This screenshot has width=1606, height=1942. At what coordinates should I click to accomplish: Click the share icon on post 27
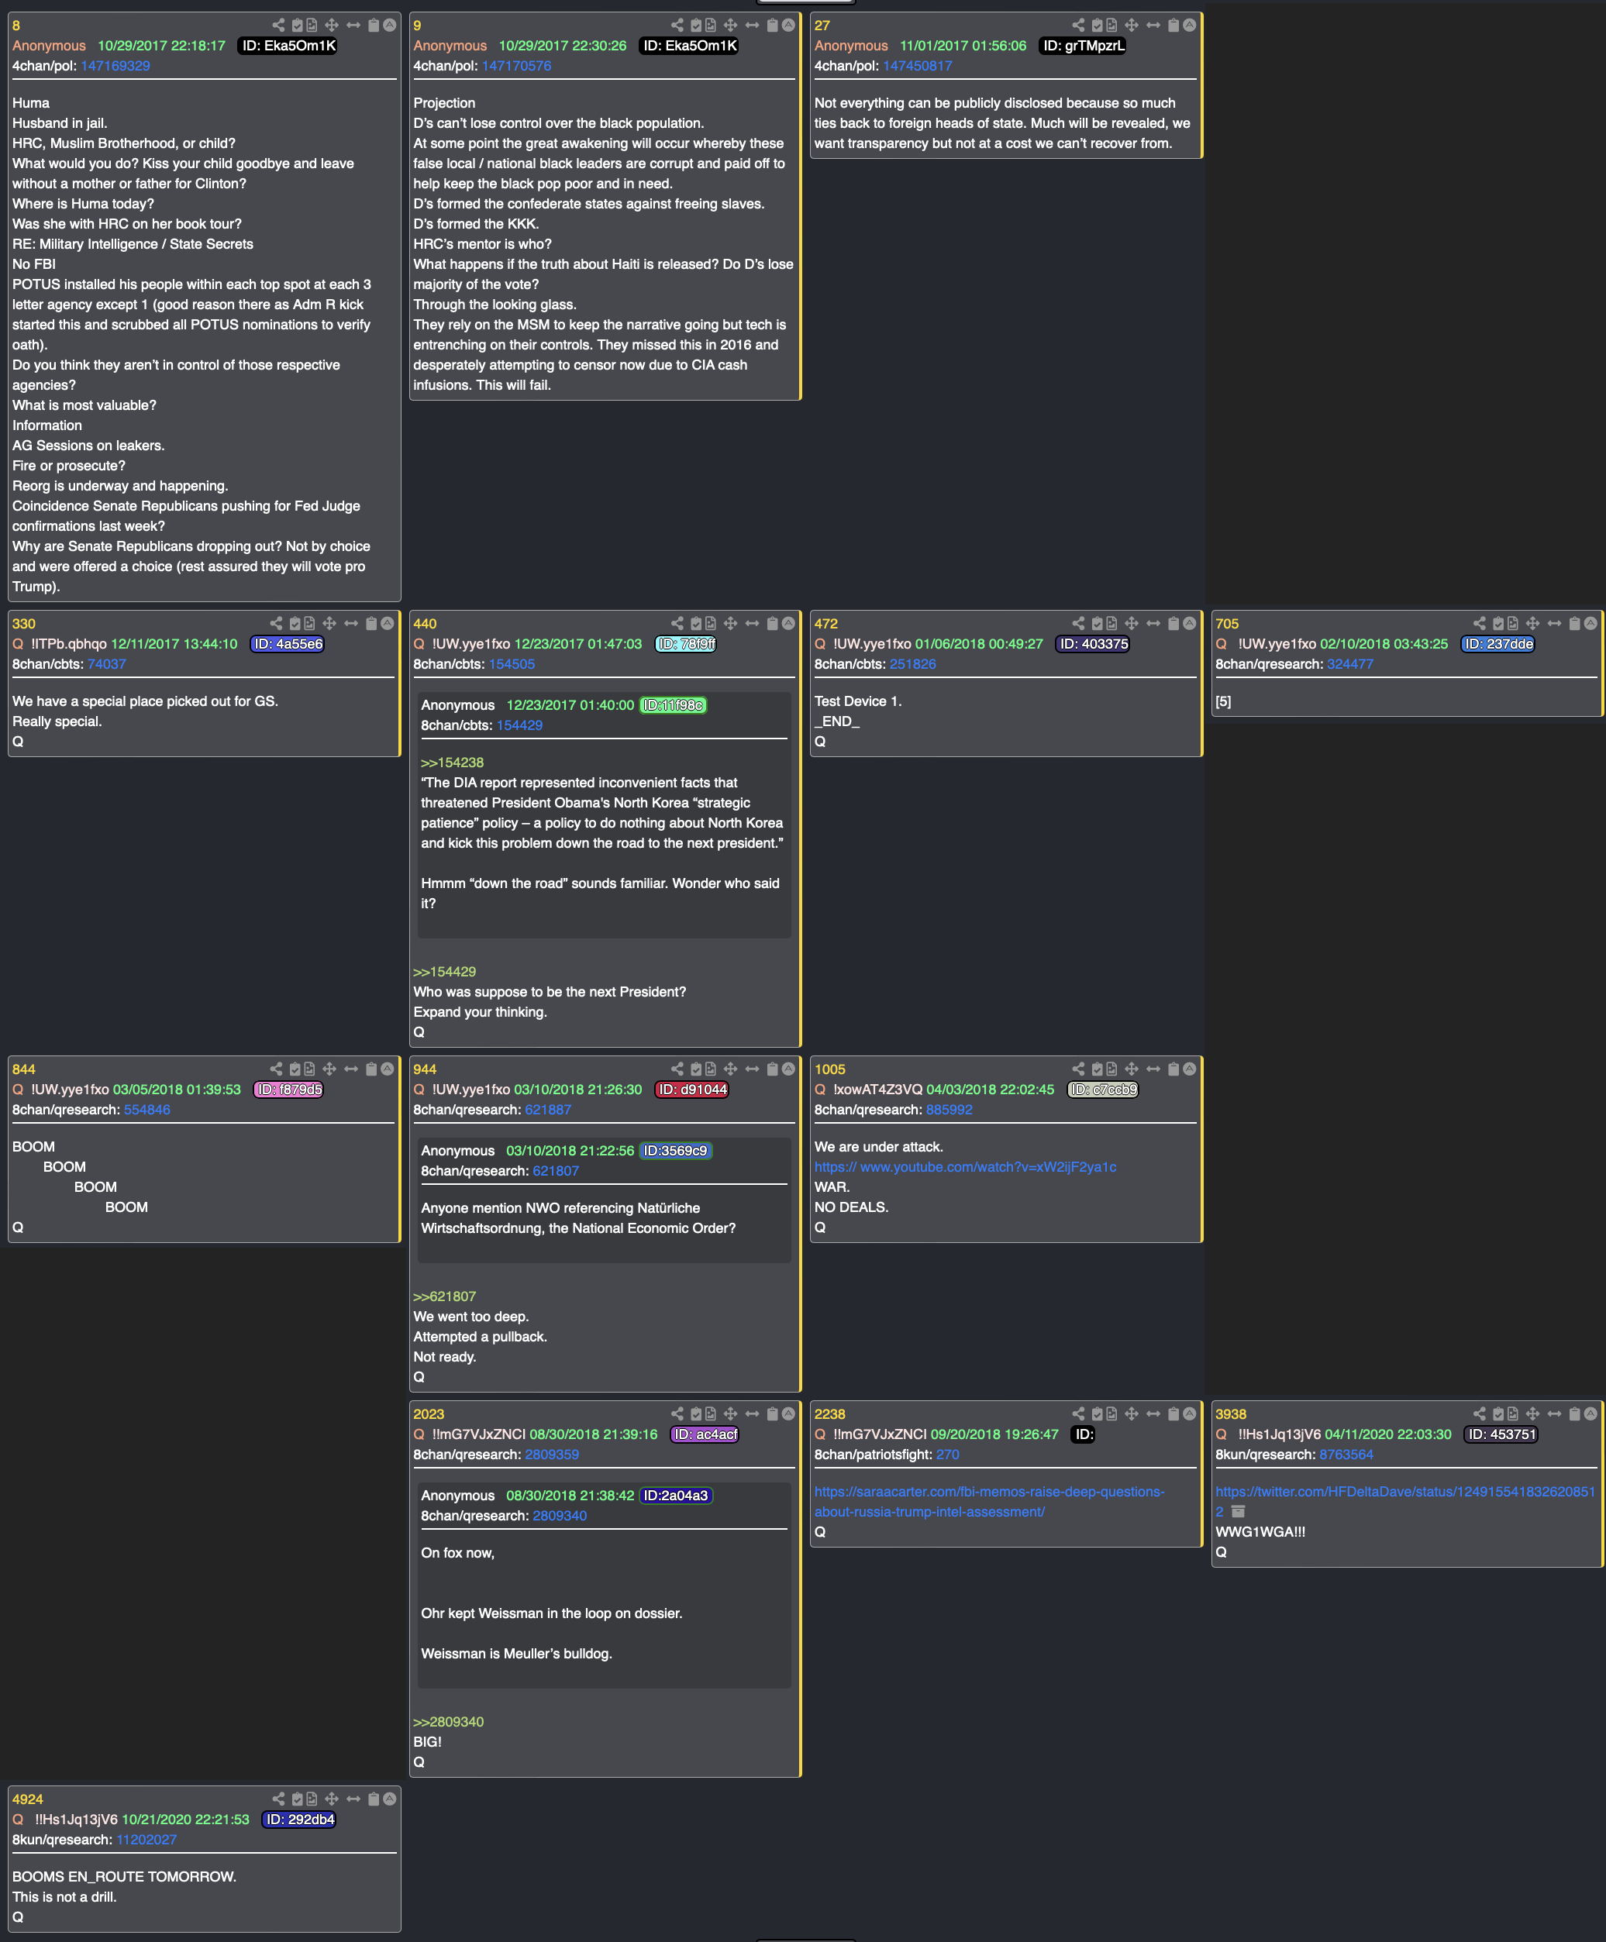pos(1079,25)
